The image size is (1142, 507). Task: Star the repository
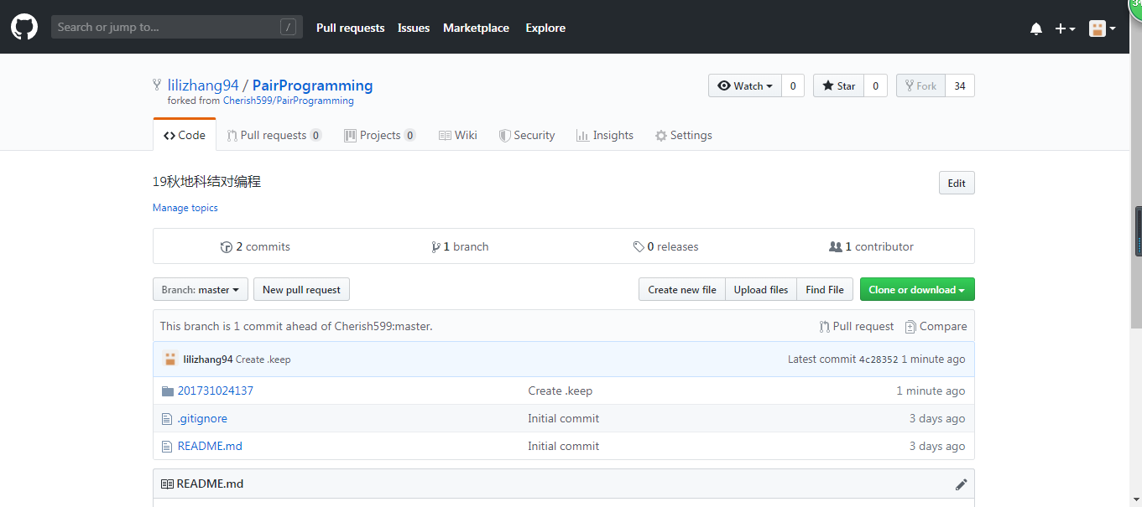pyautogui.click(x=838, y=85)
